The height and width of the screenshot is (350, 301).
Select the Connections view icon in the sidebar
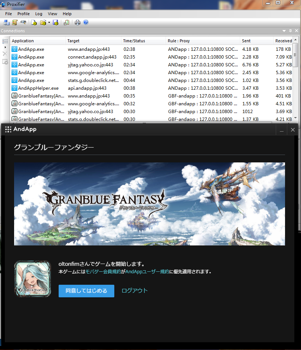[4, 41]
